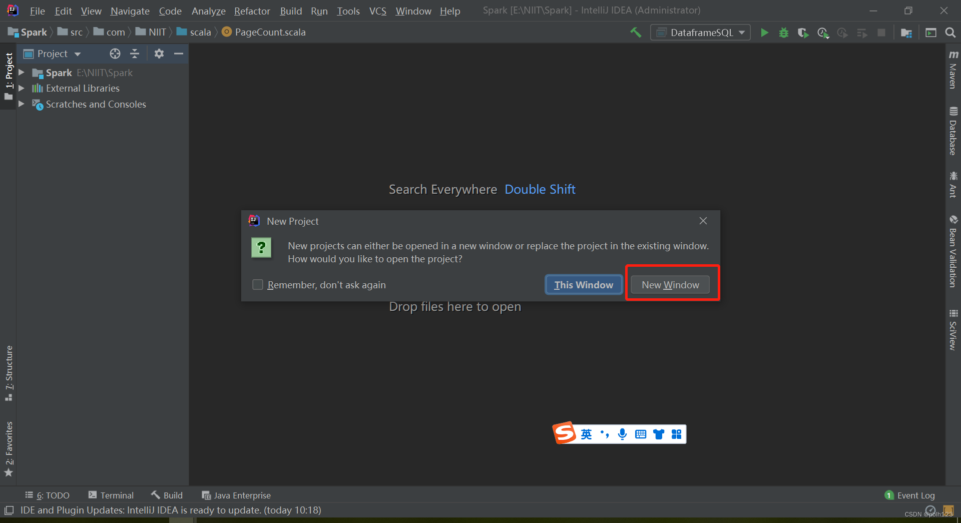This screenshot has width=961, height=523.
Task: Open the Edit menu
Action: (x=63, y=11)
